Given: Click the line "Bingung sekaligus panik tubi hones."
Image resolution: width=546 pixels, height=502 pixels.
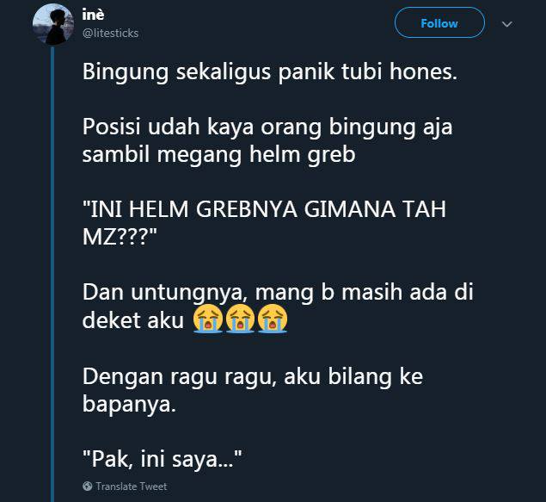Looking at the screenshot, I should (270, 72).
